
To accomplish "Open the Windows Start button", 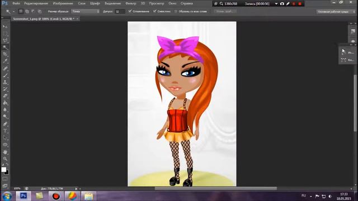I will tap(7, 196).
